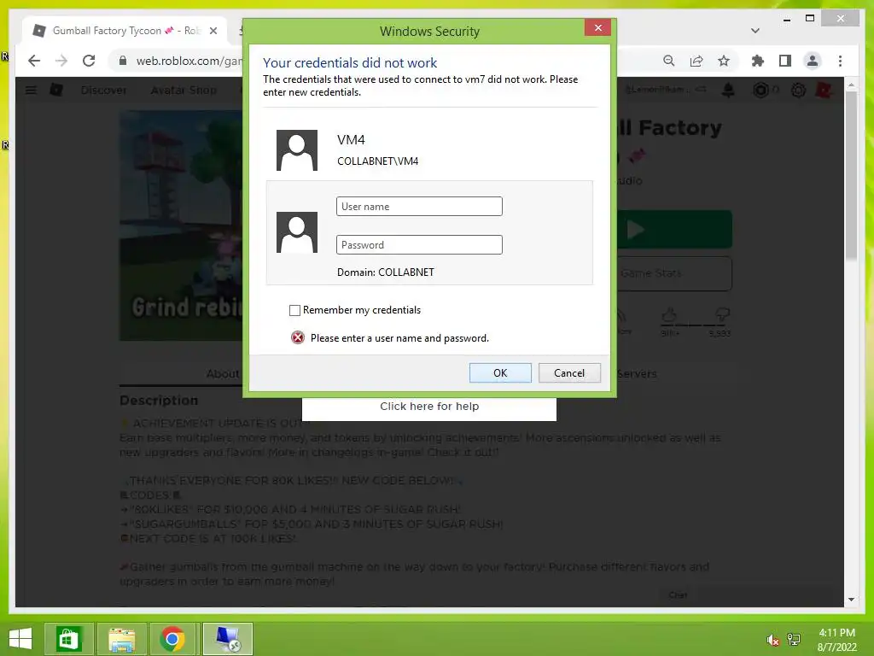This screenshot has width=874, height=656.
Task: Open Roblox hamburger navigation menu
Action: [32, 90]
